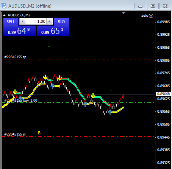Click the current price label 0.89648
172x169 pixels.
[163, 94]
